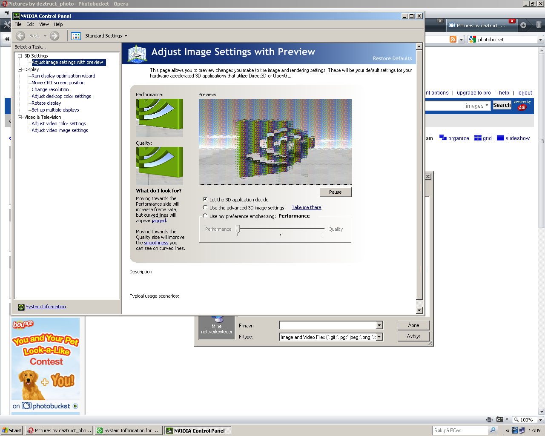
Task: Click the organize icon on Photobucket page
Action: pos(443,138)
